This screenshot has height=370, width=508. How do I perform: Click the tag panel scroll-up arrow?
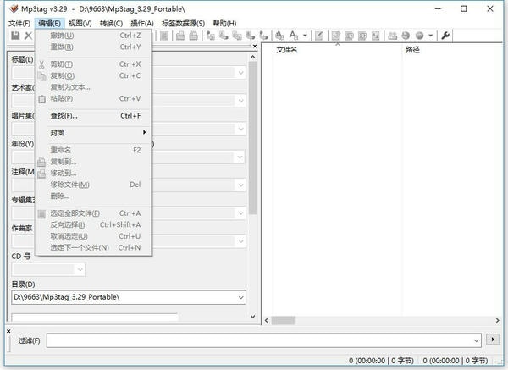253,57
